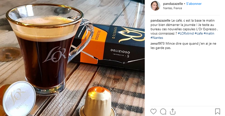225x116 pixels.
Task: Click the caption text about L'Or Expresso
Action: click(184, 29)
